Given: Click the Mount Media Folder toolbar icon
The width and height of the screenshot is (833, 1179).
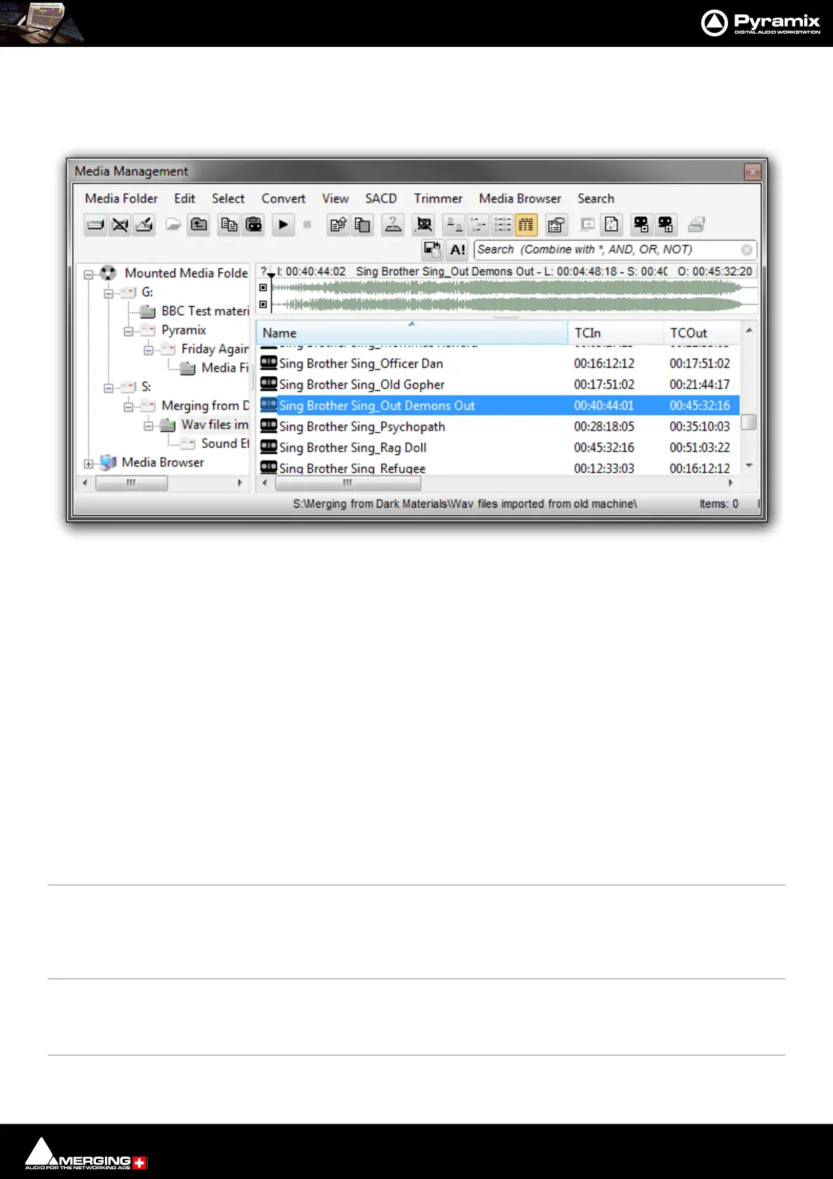Looking at the screenshot, I should tap(95, 225).
